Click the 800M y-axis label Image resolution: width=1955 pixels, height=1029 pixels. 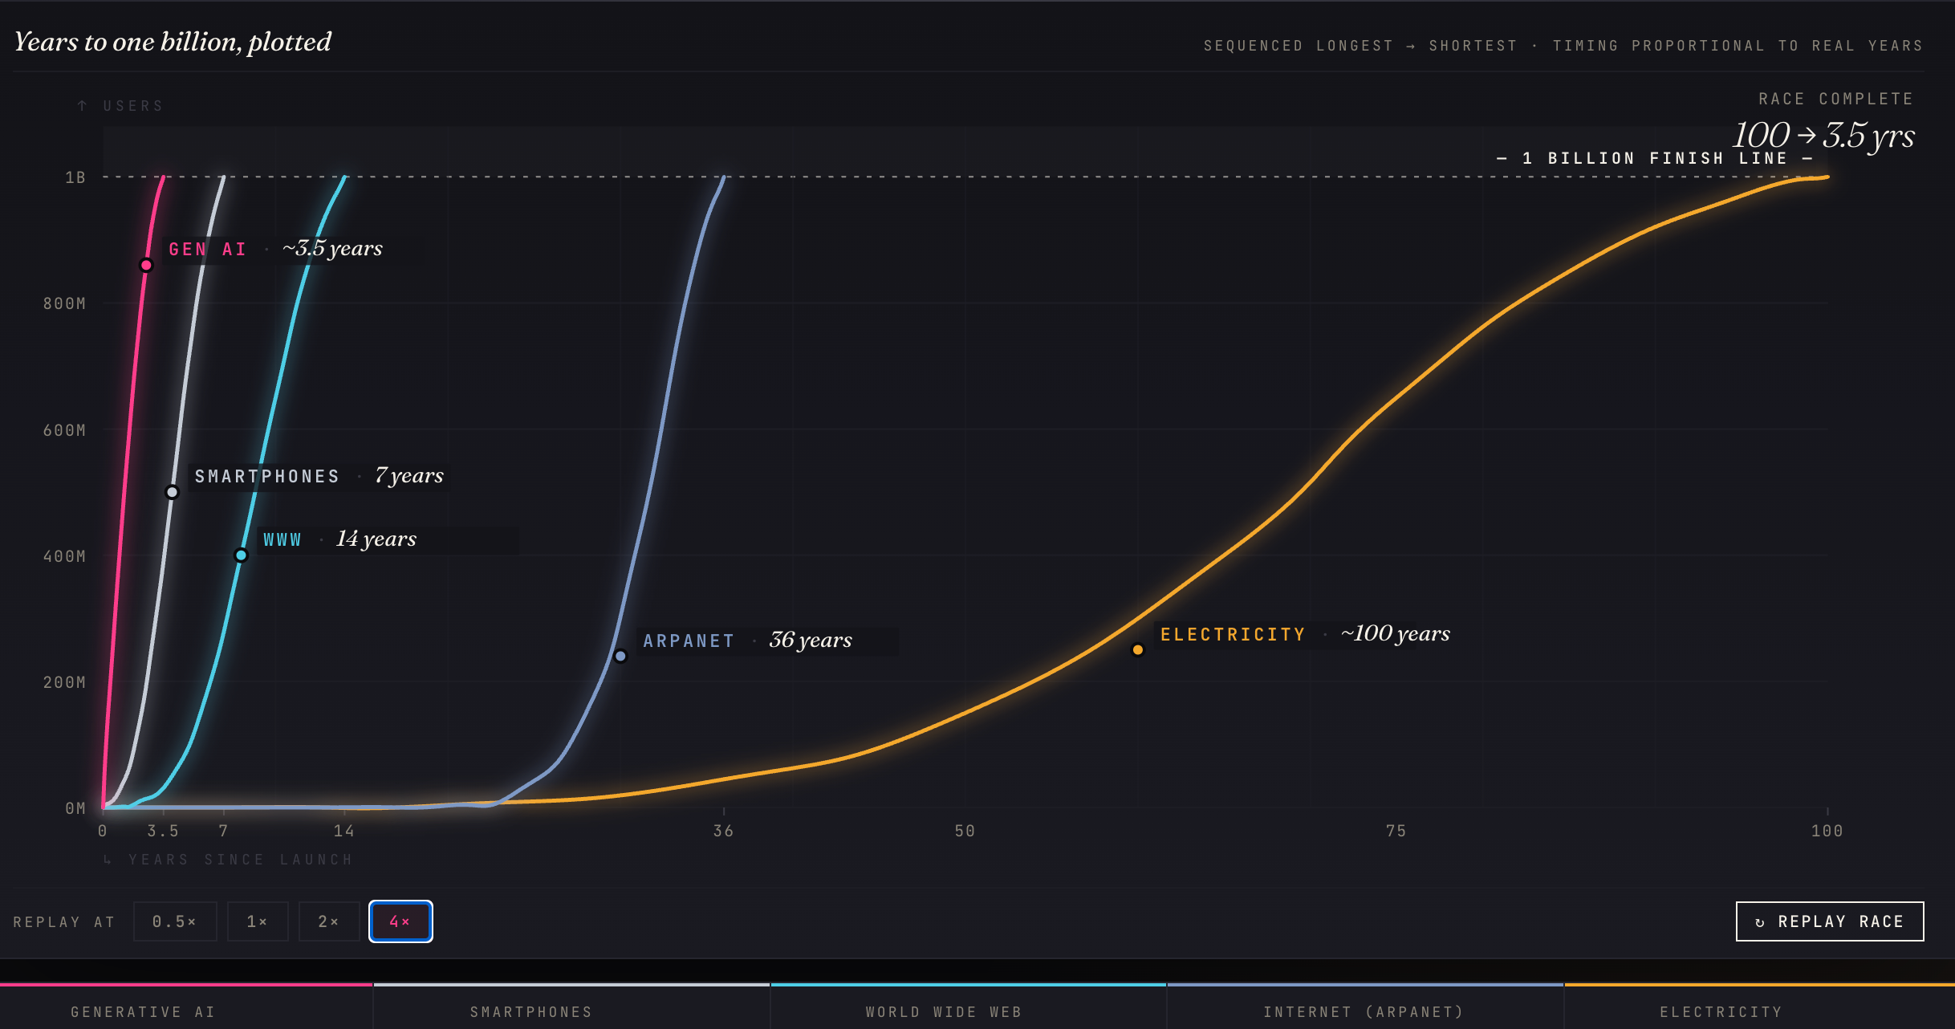coord(64,303)
